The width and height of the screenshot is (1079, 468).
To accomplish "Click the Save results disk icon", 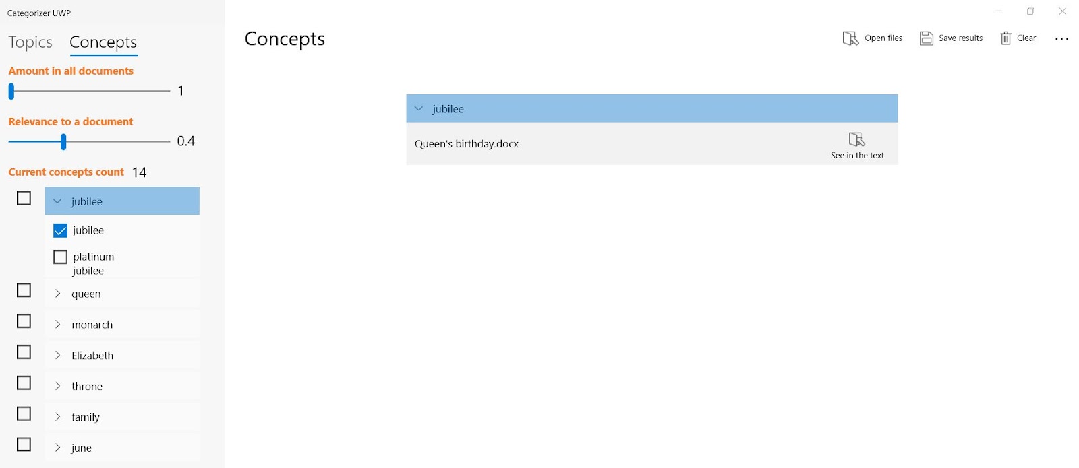I will [927, 38].
